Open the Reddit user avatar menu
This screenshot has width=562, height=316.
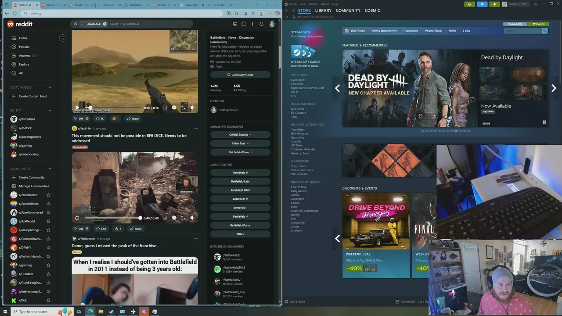click(x=272, y=24)
